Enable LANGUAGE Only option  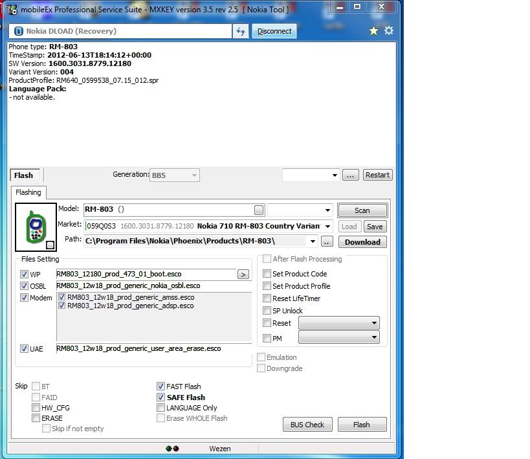160,408
